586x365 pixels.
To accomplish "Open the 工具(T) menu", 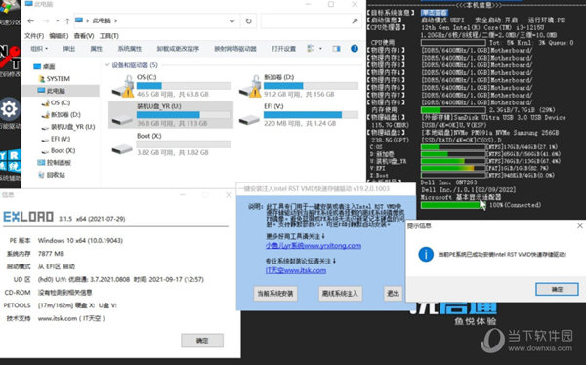I will [x=108, y=36].
